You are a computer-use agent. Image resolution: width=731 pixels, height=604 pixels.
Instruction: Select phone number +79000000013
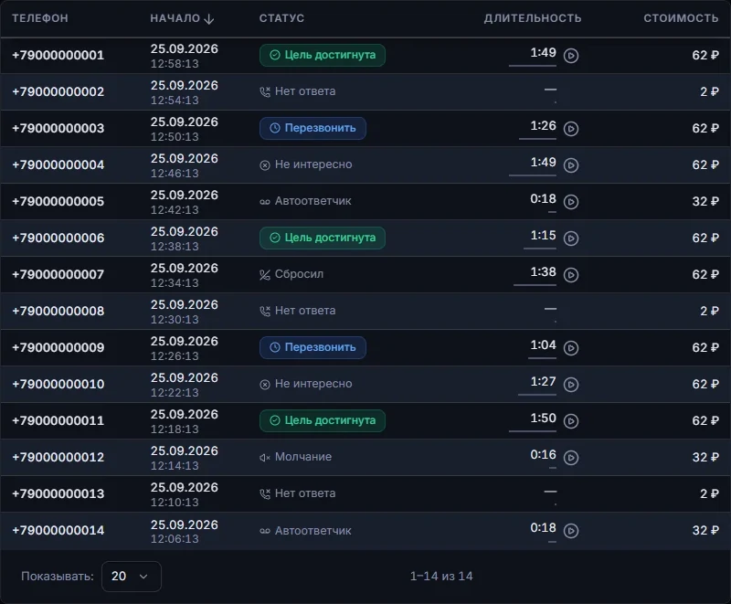pyautogui.click(x=58, y=493)
